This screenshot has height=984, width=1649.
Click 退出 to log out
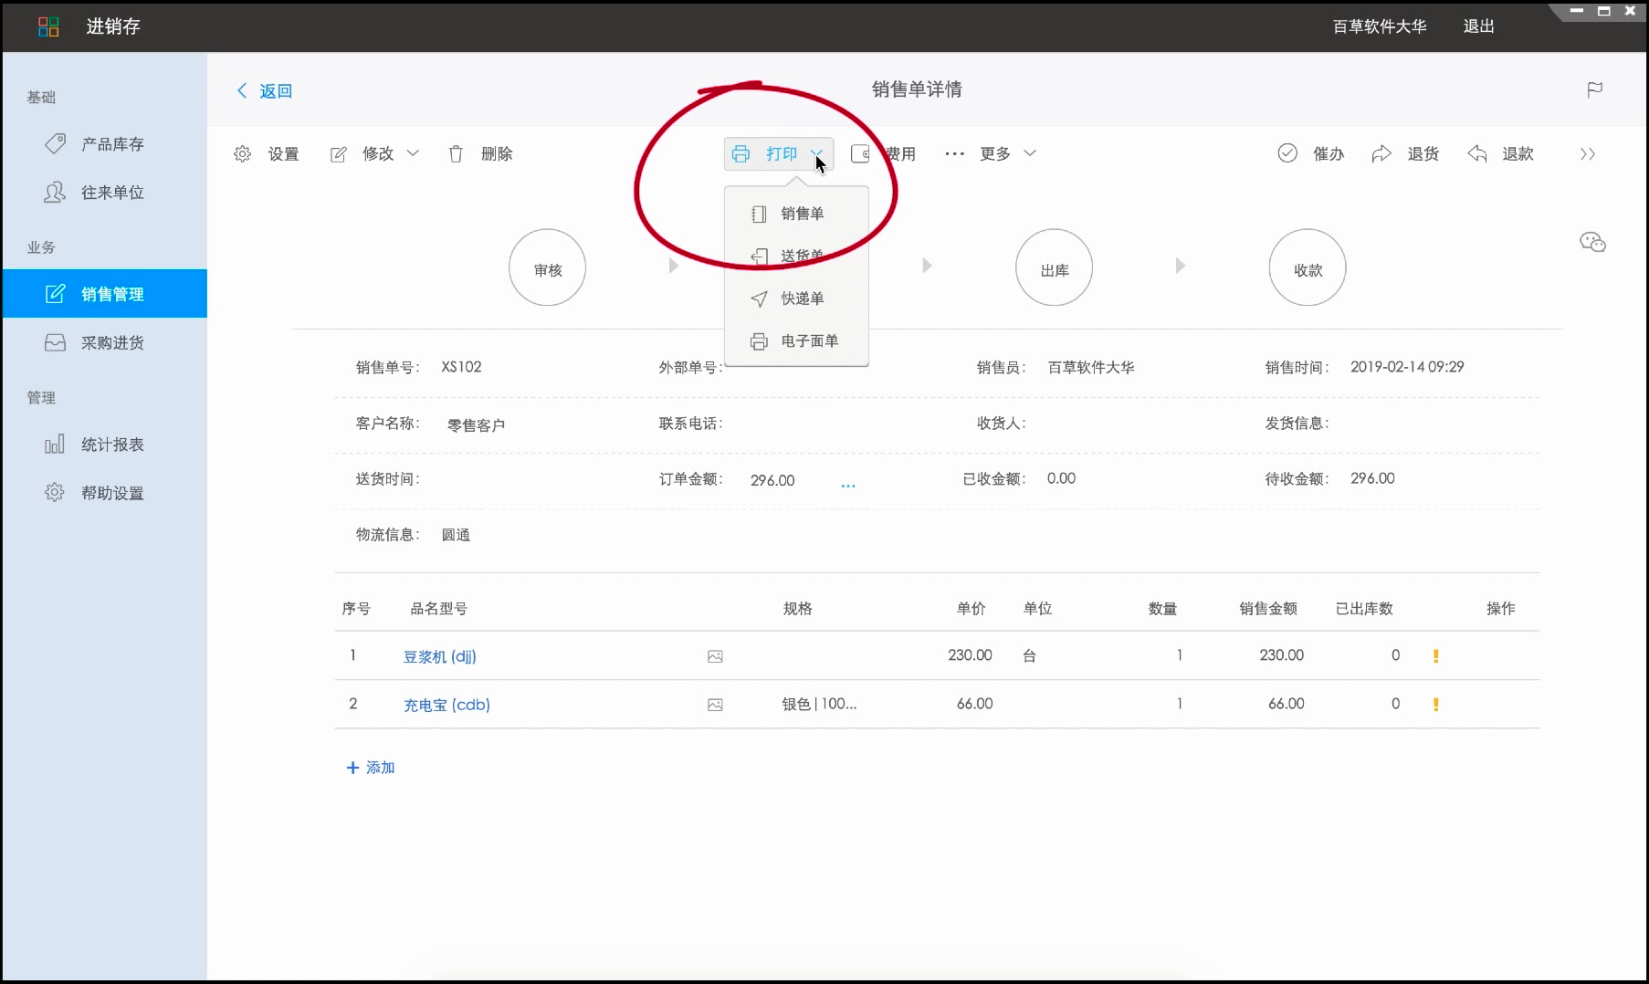[x=1478, y=26]
